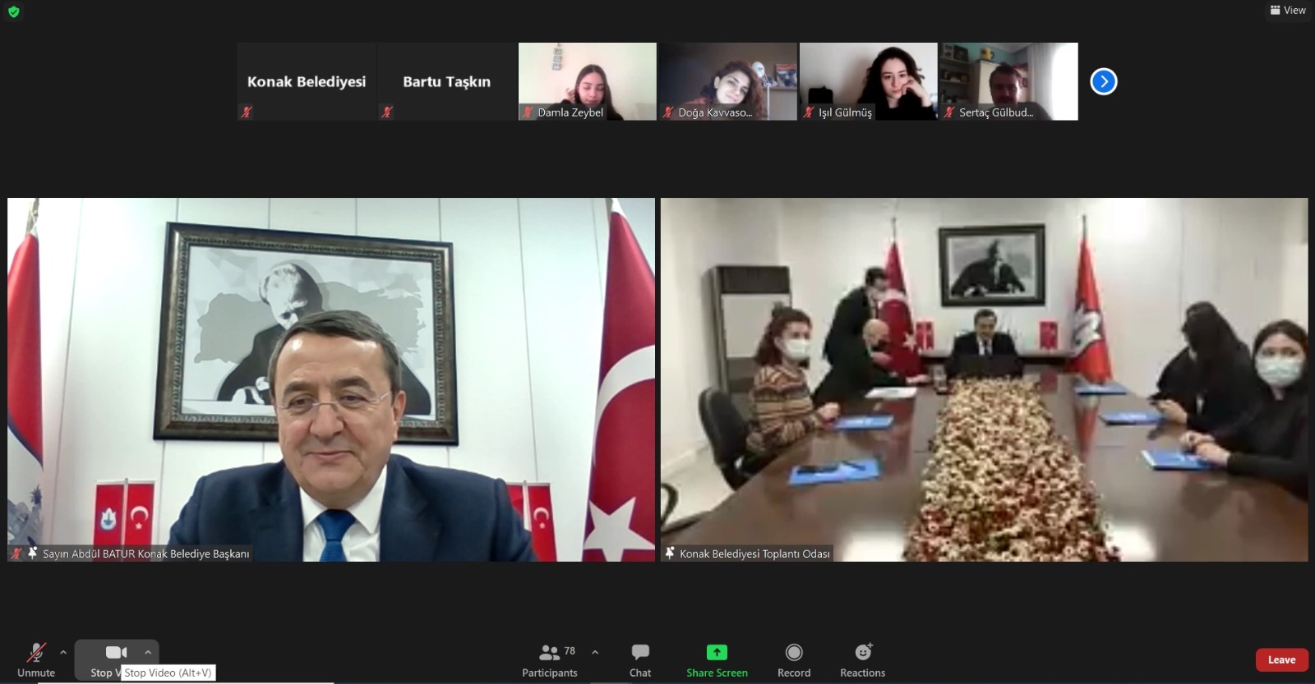Expand audio options arrow next to Unmute
Image resolution: width=1315 pixels, height=684 pixels.
pyautogui.click(x=63, y=653)
